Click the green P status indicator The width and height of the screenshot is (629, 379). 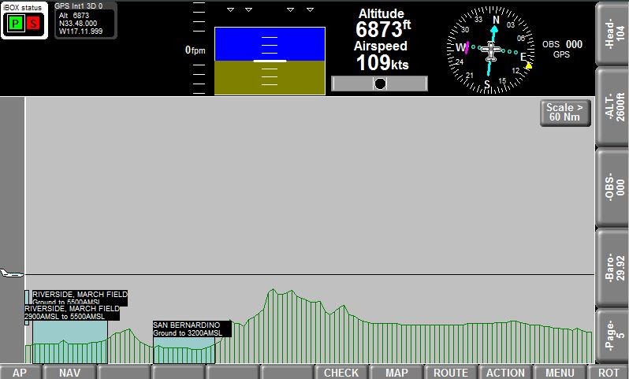[x=15, y=24]
